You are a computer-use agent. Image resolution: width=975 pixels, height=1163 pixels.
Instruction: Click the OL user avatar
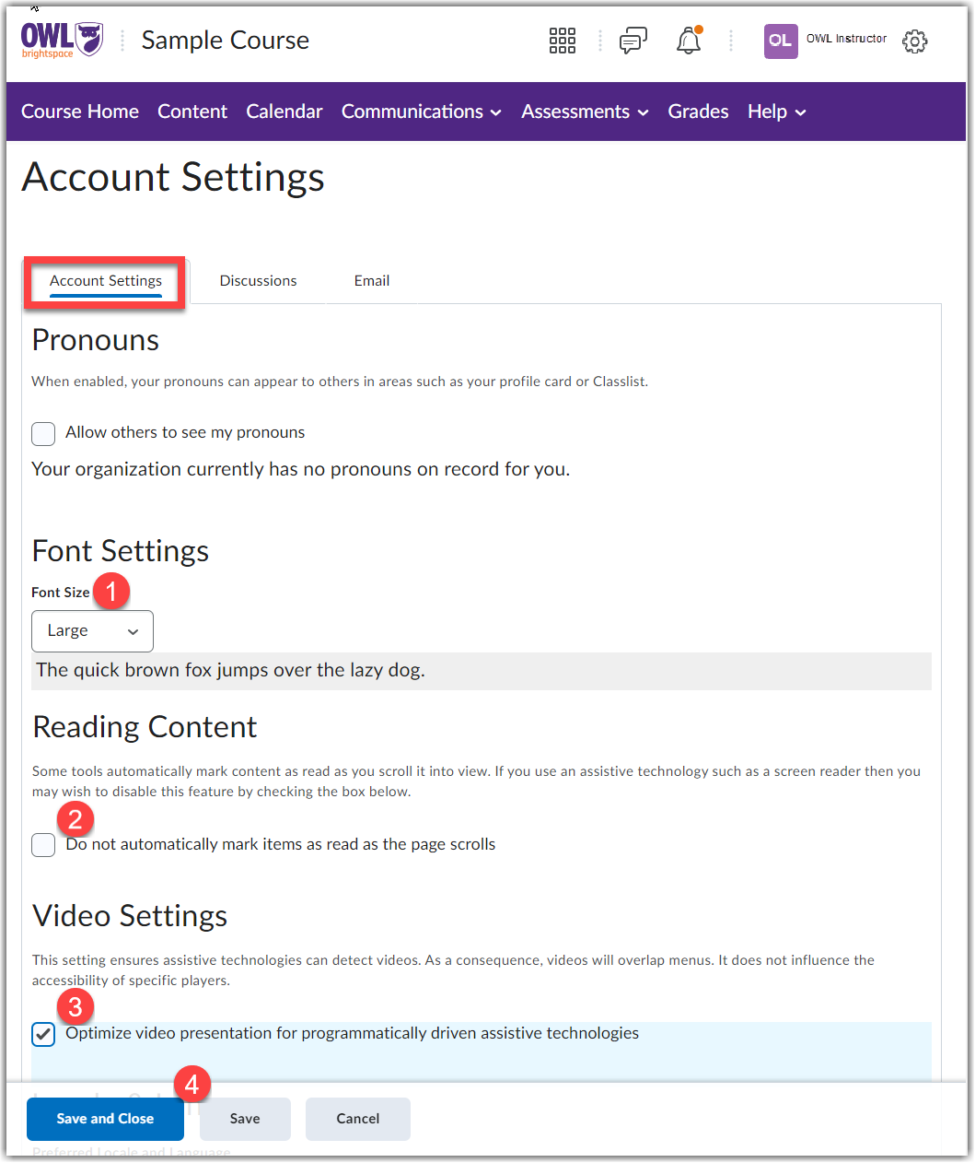[x=780, y=41]
